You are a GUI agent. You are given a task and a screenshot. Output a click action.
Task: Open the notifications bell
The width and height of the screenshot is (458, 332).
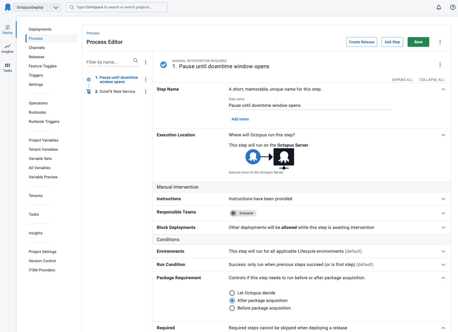pos(439,7)
